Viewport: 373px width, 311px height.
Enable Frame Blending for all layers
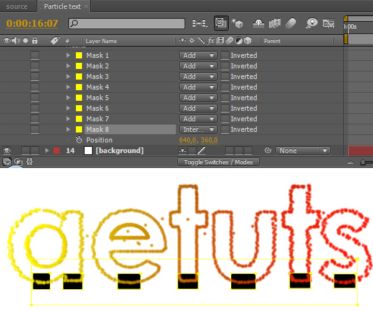(x=275, y=23)
